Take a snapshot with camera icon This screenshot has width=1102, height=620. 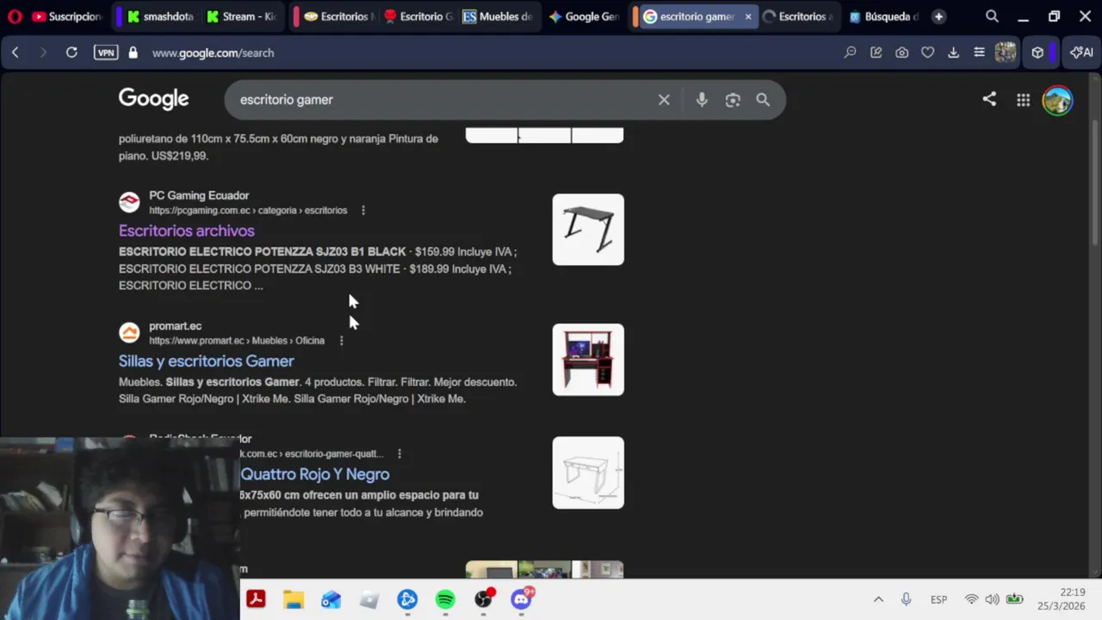[901, 53]
